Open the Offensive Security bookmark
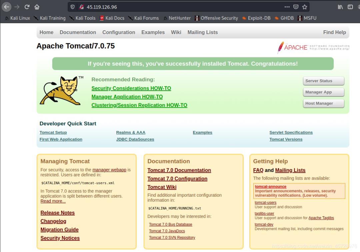This screenshot has width=360, height=252. (216, 18)
